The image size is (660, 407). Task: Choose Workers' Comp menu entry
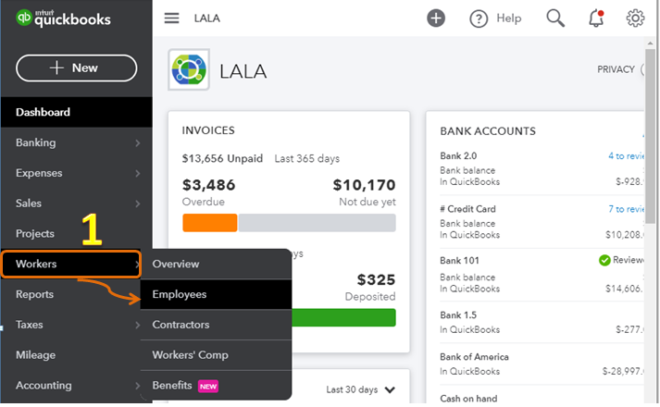click(x=190, y=355)
